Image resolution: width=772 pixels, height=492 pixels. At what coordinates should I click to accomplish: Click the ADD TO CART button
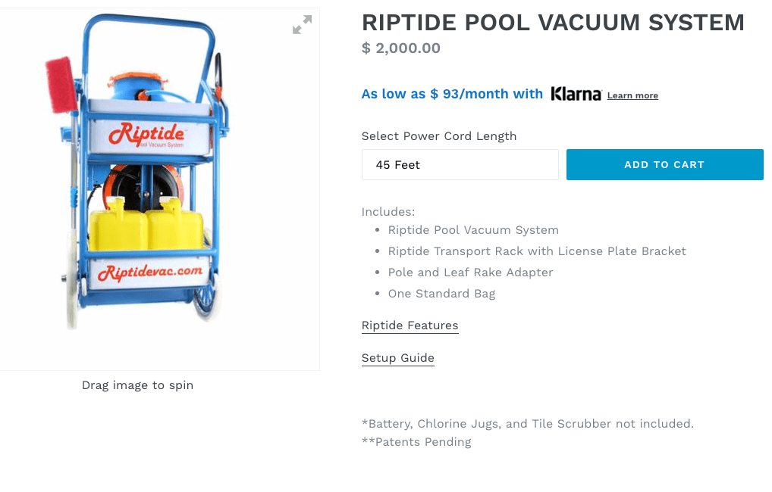pos(664,165)
